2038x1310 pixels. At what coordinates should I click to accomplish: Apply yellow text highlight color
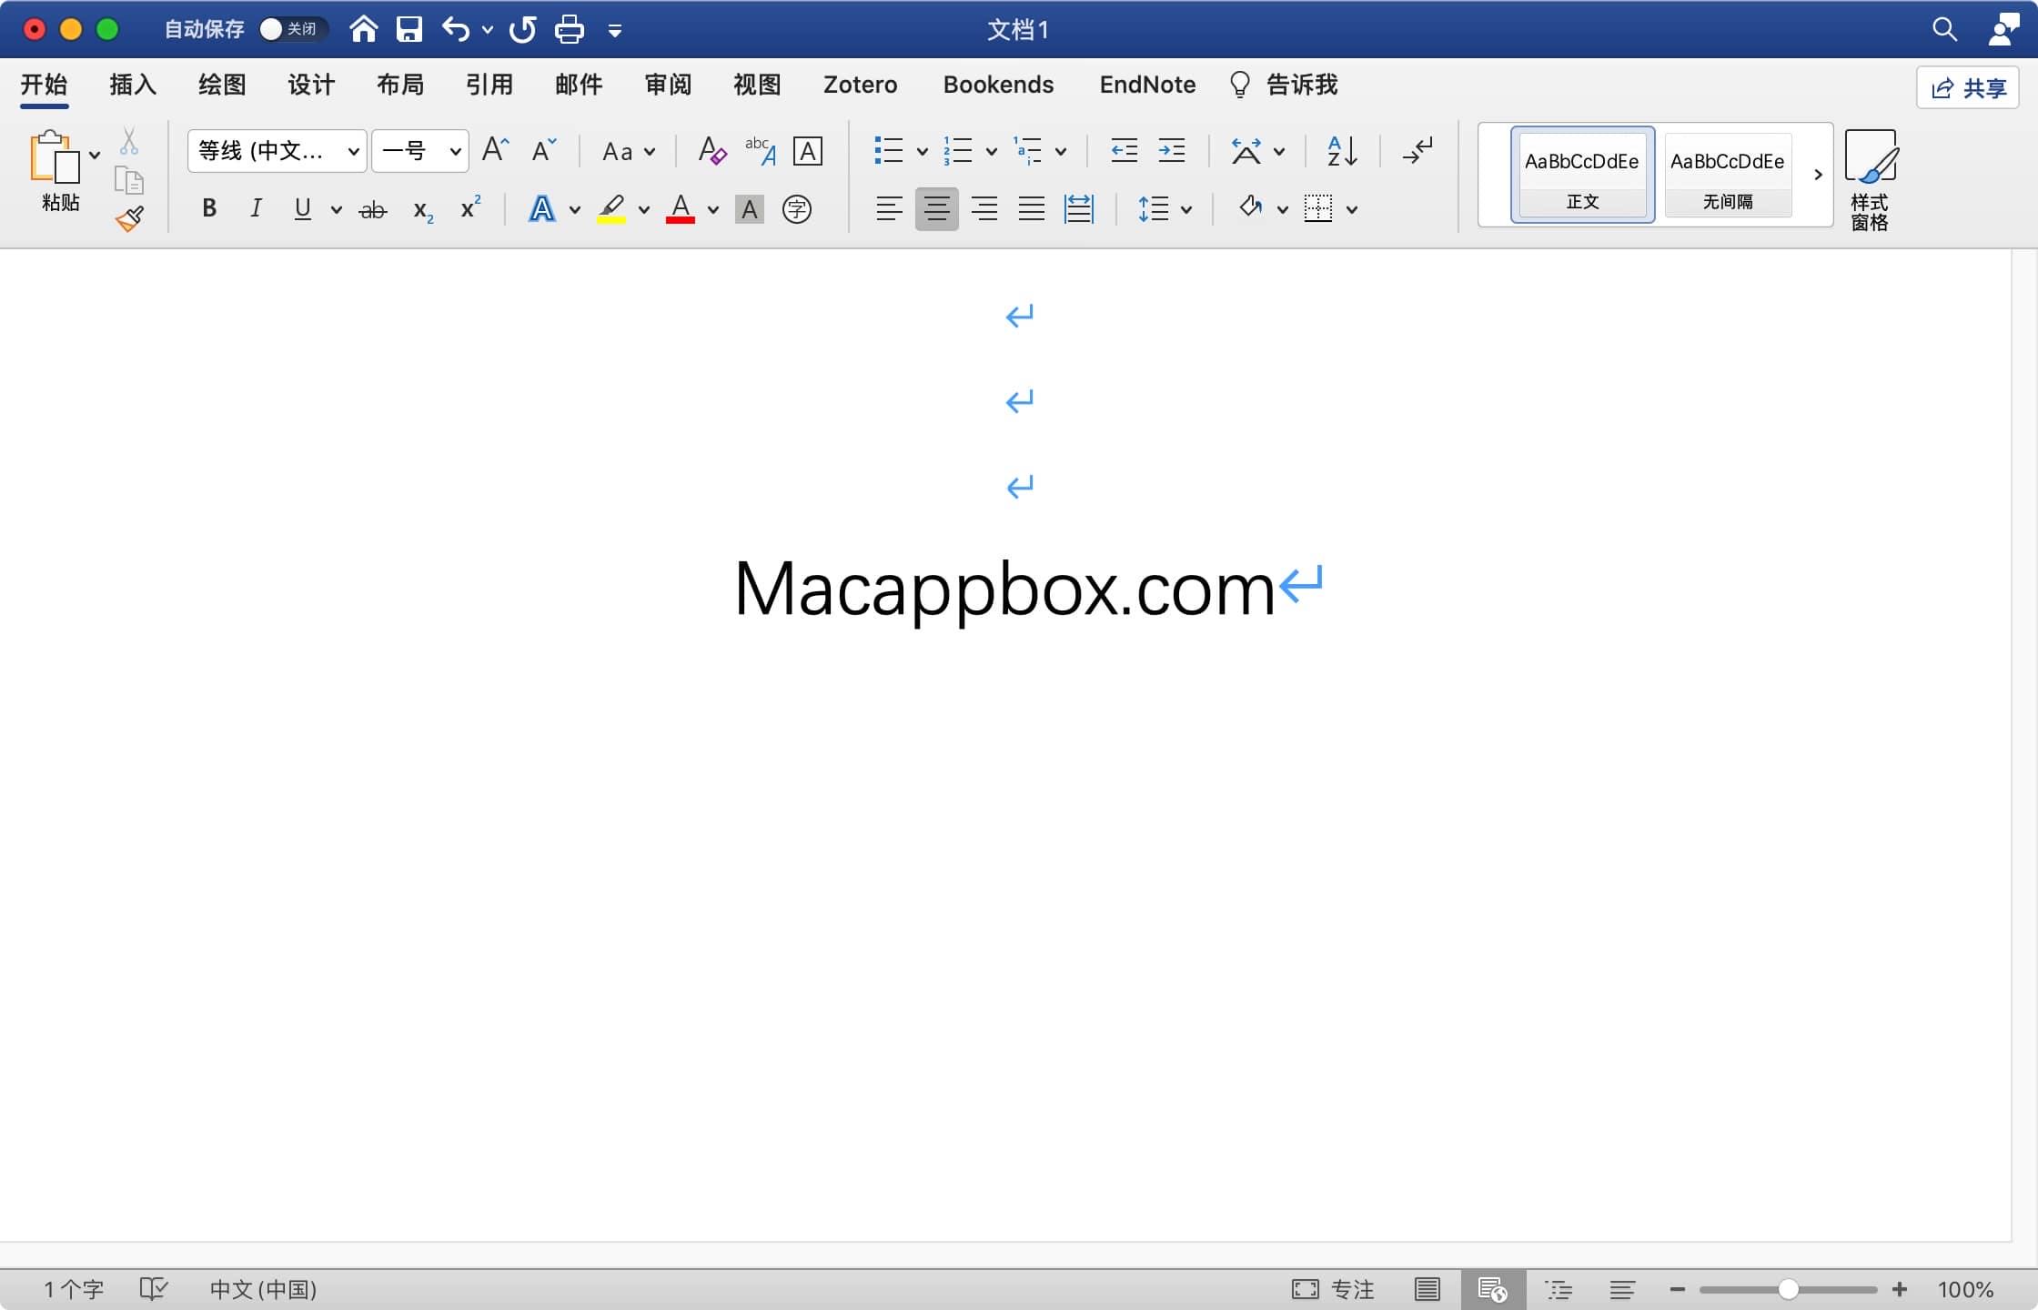click(x=611, y=208)
